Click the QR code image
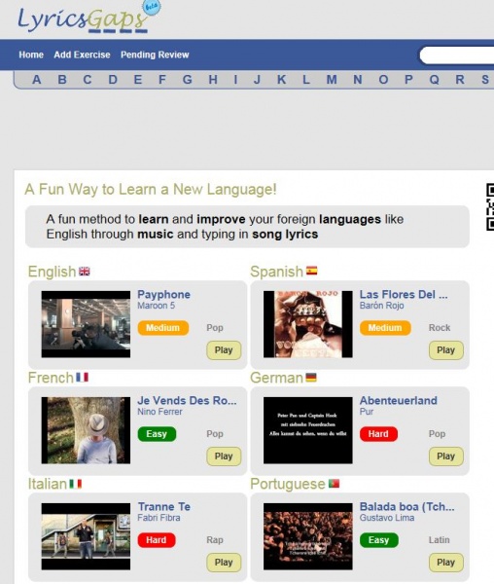The height and width of the screenshot is (584, 494). coord(490,206)
